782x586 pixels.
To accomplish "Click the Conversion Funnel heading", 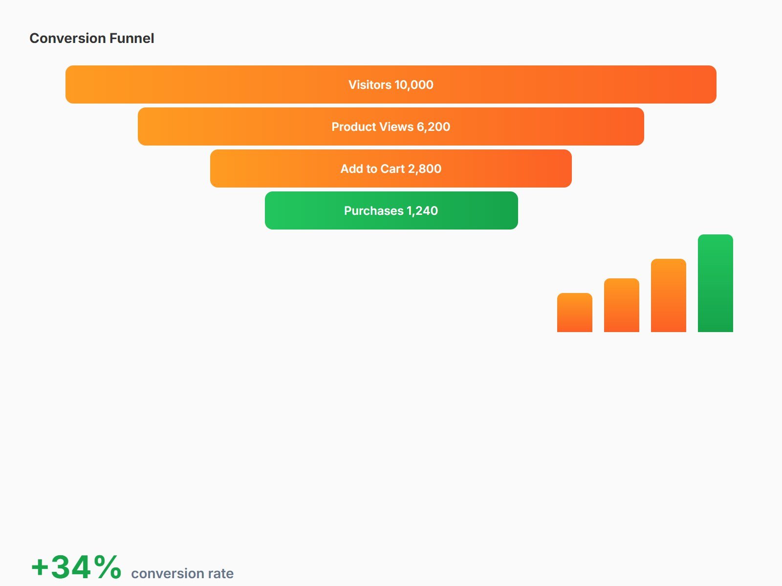I will [92, 38].
